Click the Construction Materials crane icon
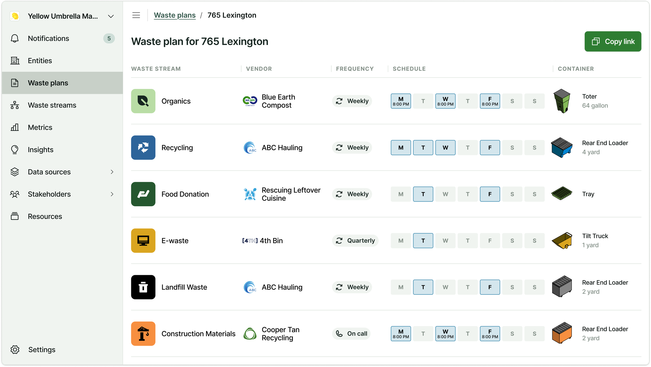The height and width of the screenshot is (367, 651). 143,334
